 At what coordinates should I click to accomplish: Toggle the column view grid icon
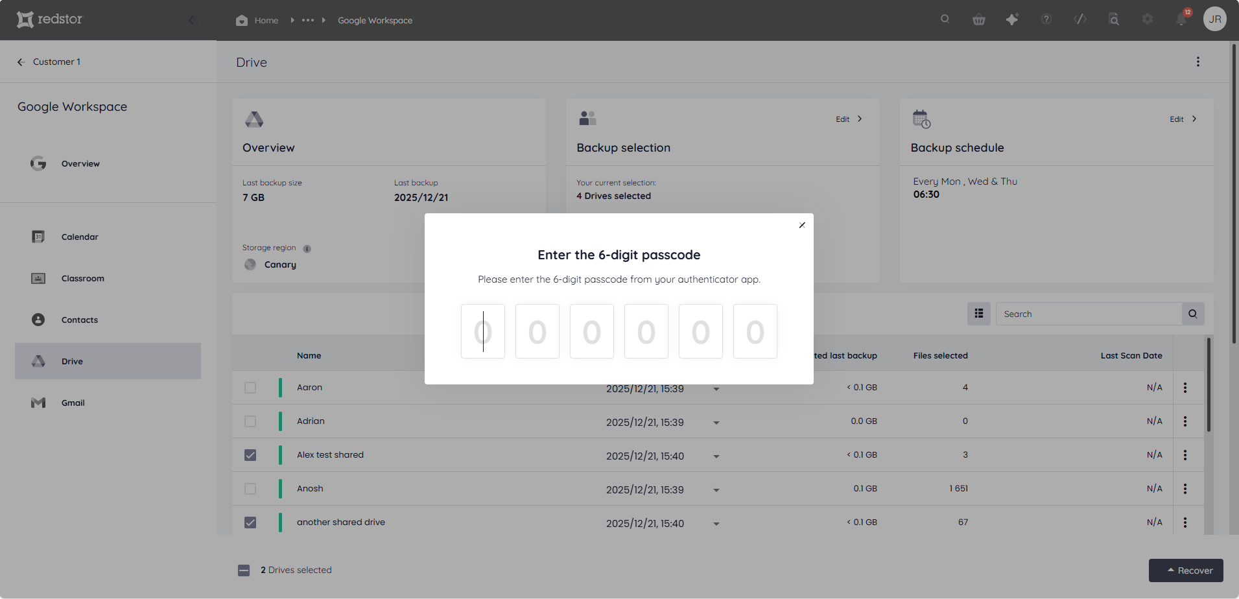tap(979, 314)
